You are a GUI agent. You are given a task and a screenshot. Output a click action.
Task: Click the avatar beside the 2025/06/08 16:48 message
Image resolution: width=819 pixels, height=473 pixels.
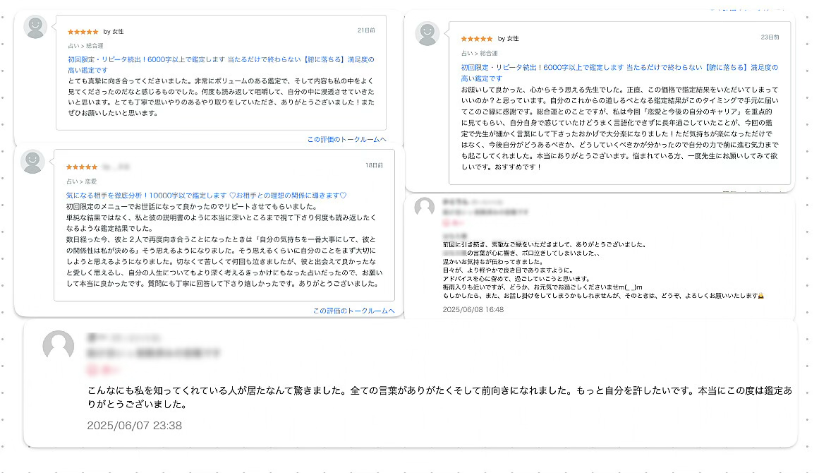point(424,207)
